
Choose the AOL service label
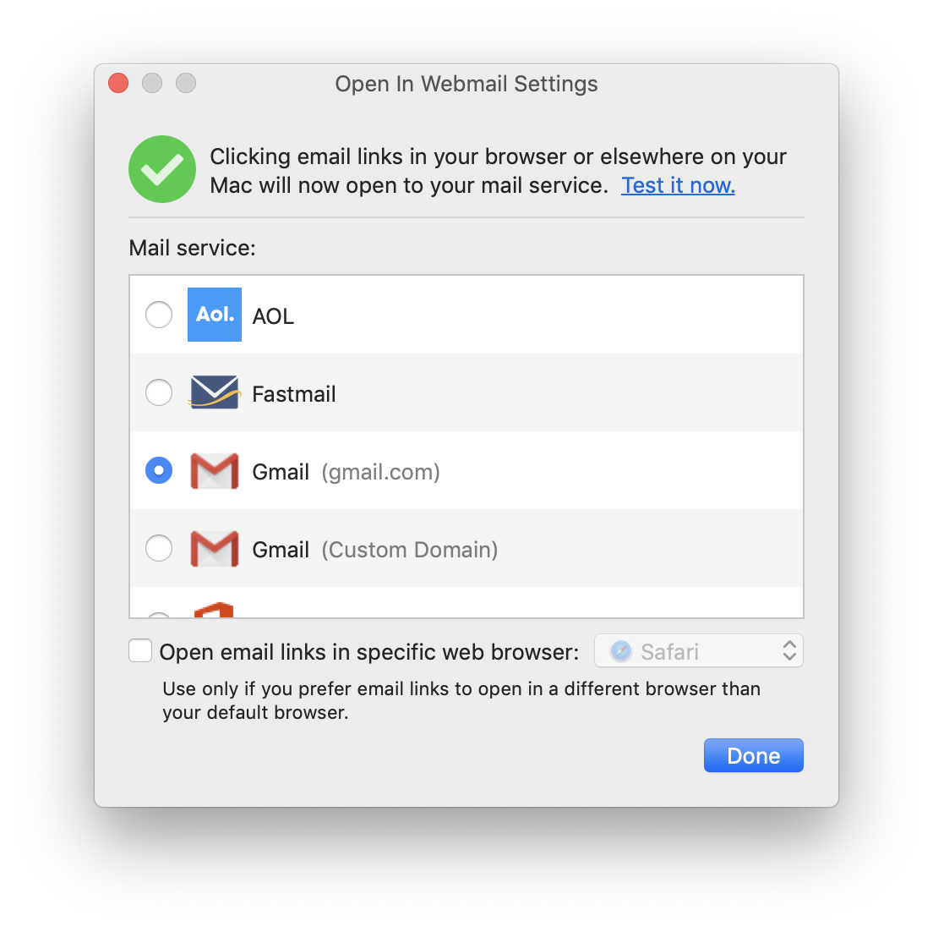[273, 316]
